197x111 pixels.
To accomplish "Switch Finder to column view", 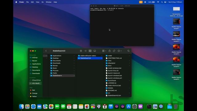I will (90, 51).
